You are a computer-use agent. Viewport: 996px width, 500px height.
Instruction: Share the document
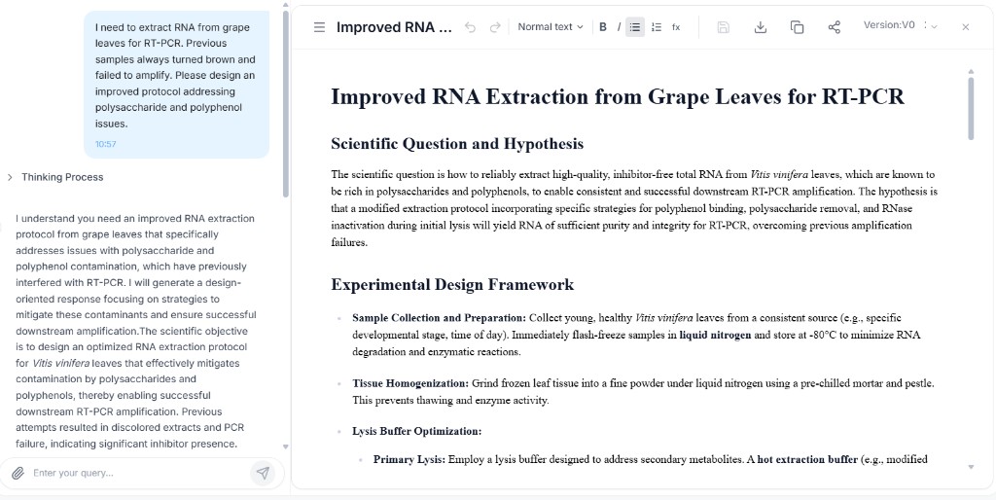(834, 26)
